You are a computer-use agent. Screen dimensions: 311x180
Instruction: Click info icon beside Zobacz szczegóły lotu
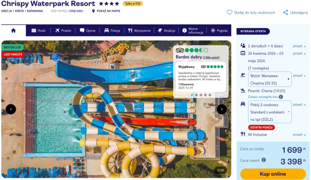tap(281, 97)
